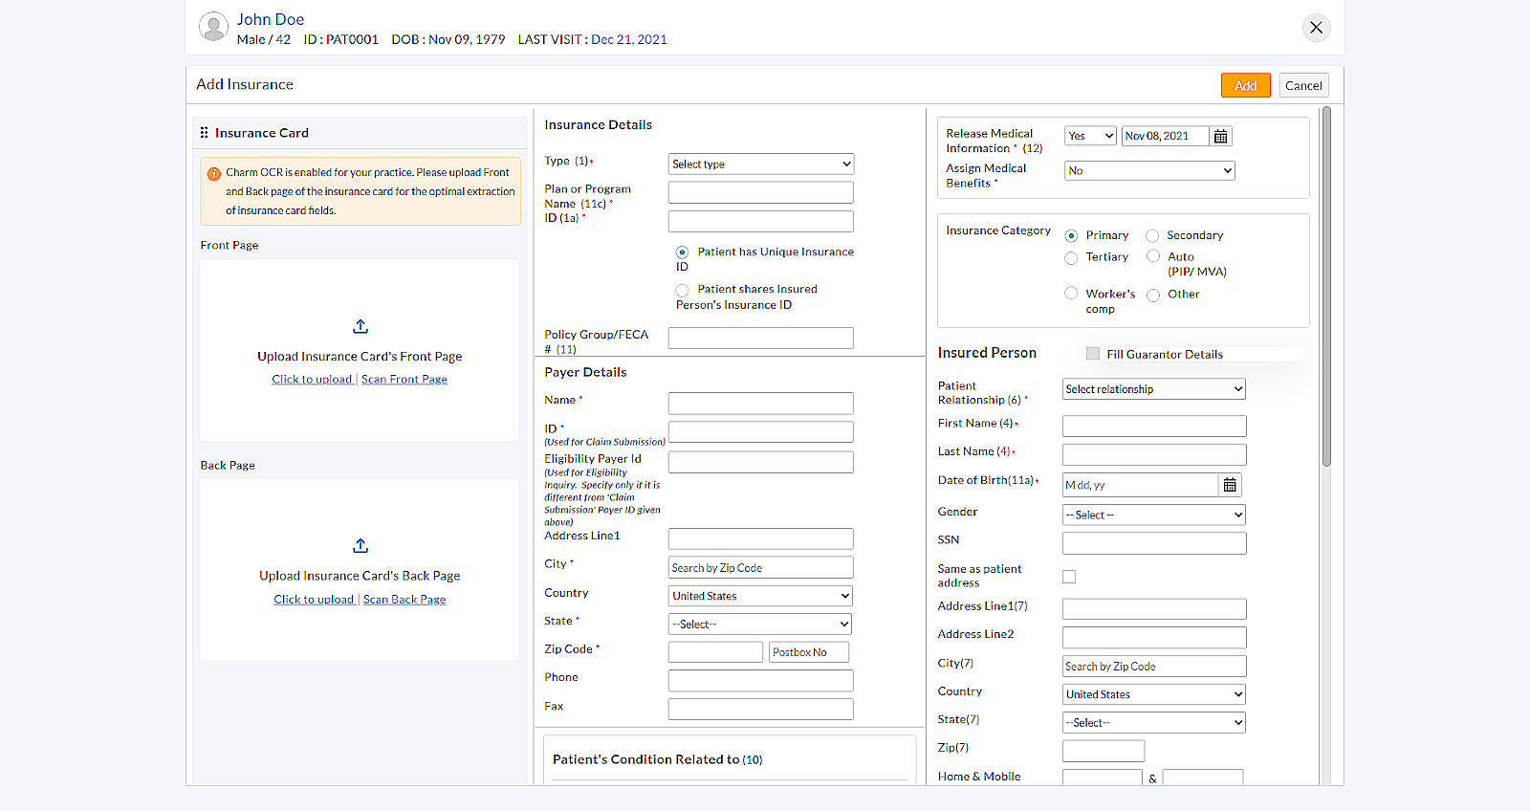Click the Scan Front Page link
This screenshot has width=1530, height=811.
pyautogui.click(x=404, y=380)
